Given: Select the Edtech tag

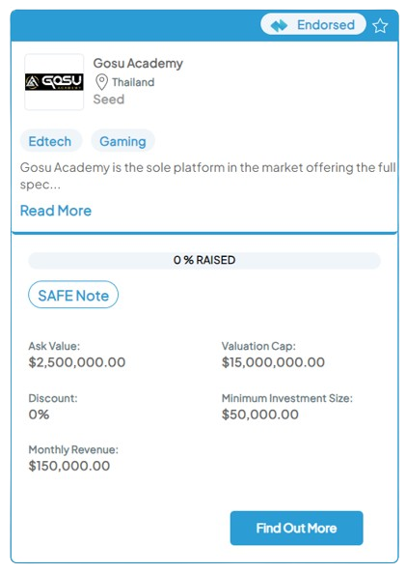Looking at the screenshot, I should point(50,141).
